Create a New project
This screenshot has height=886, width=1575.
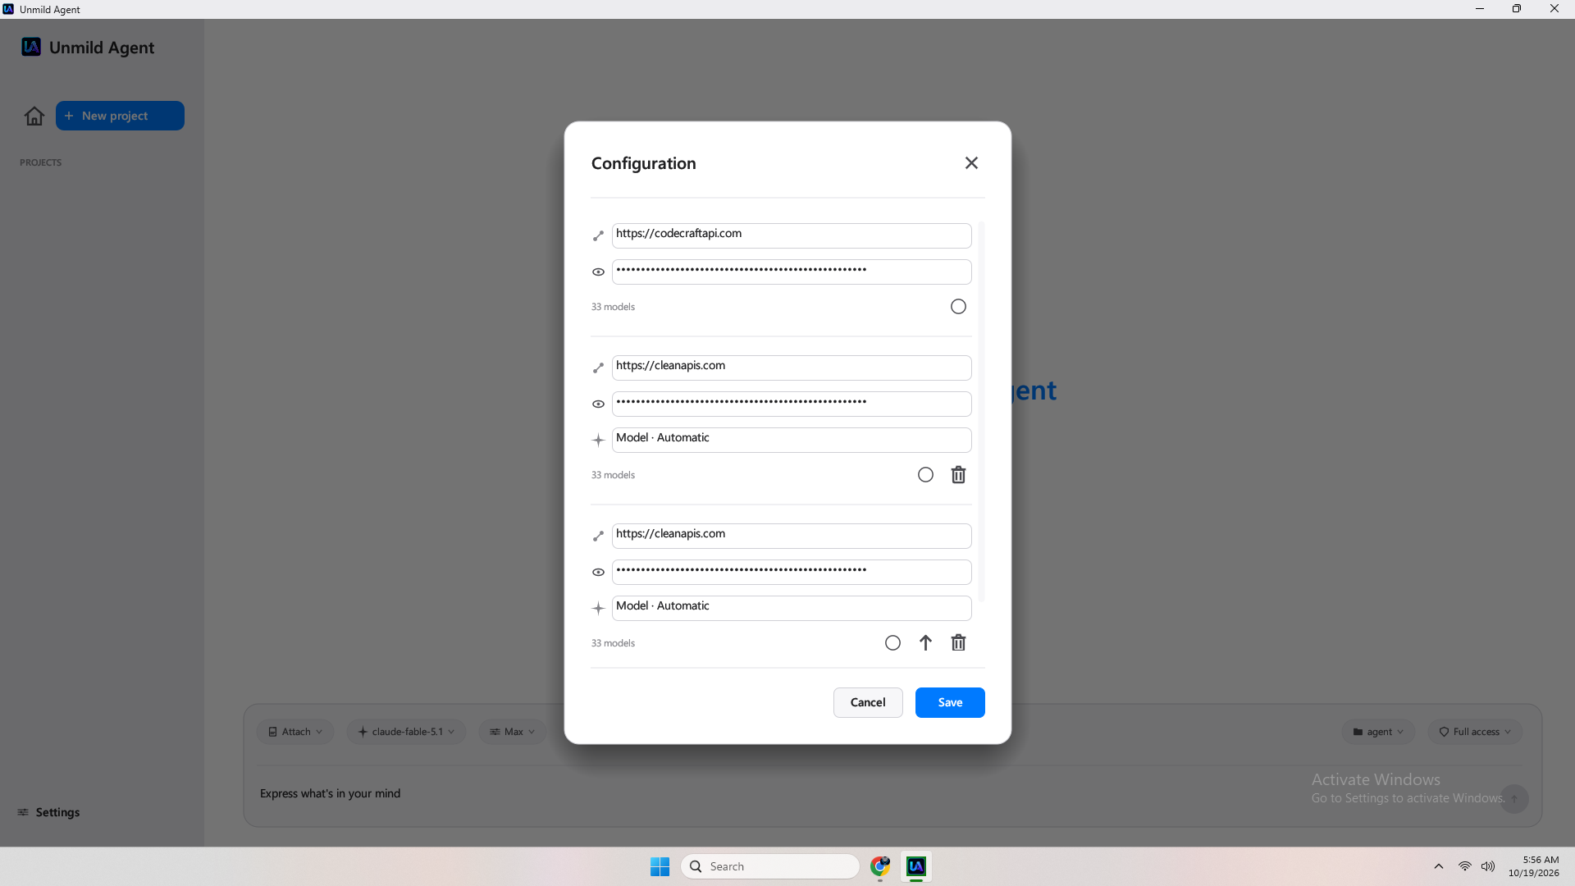120,116
